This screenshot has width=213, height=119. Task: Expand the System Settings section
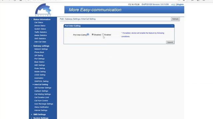coord(32,118)
